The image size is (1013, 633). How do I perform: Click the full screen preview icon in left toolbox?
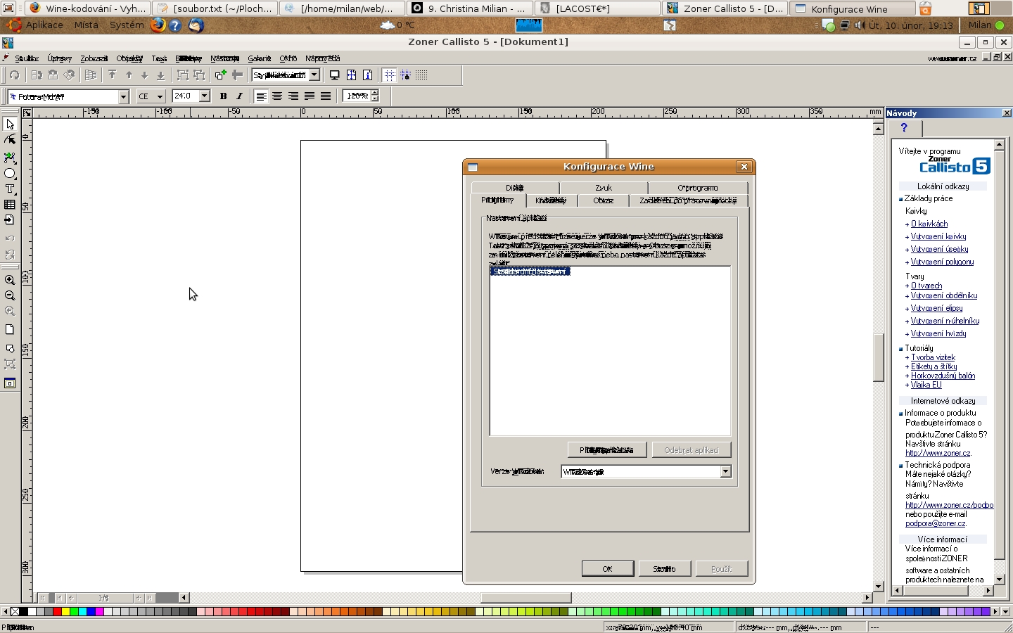pyautogui.click(x=10, y=383)
